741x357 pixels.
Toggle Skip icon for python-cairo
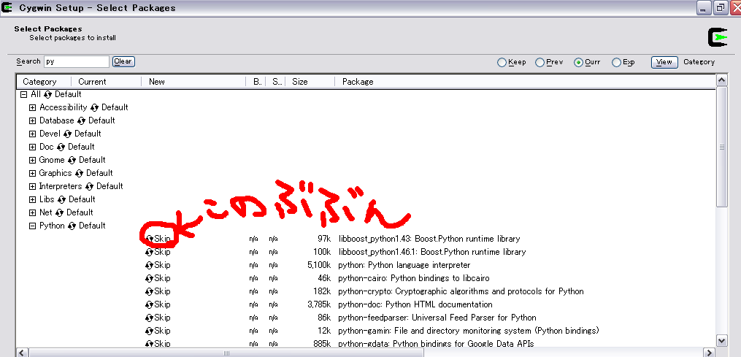(x=150, y=278)
